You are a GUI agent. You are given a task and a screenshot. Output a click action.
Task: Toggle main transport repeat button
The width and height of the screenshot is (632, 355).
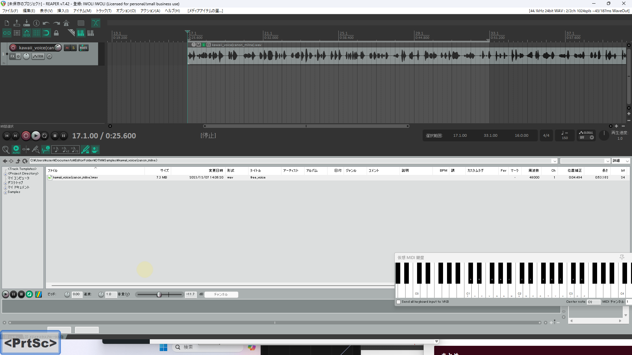(x=45, y=136)
